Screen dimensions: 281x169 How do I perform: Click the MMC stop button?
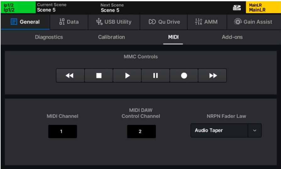[99, 76]
